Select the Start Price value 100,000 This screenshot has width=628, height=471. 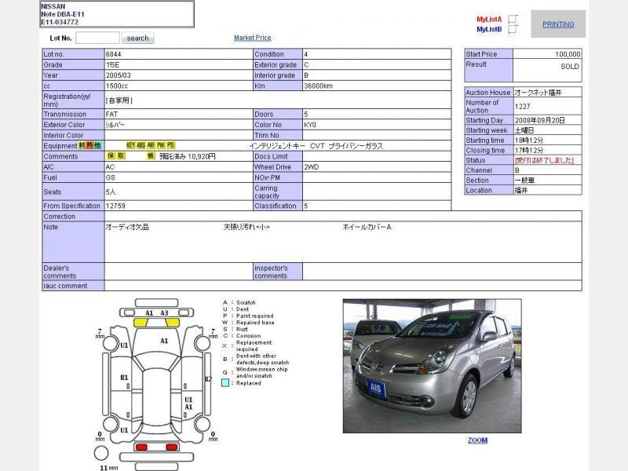point(568,54)
